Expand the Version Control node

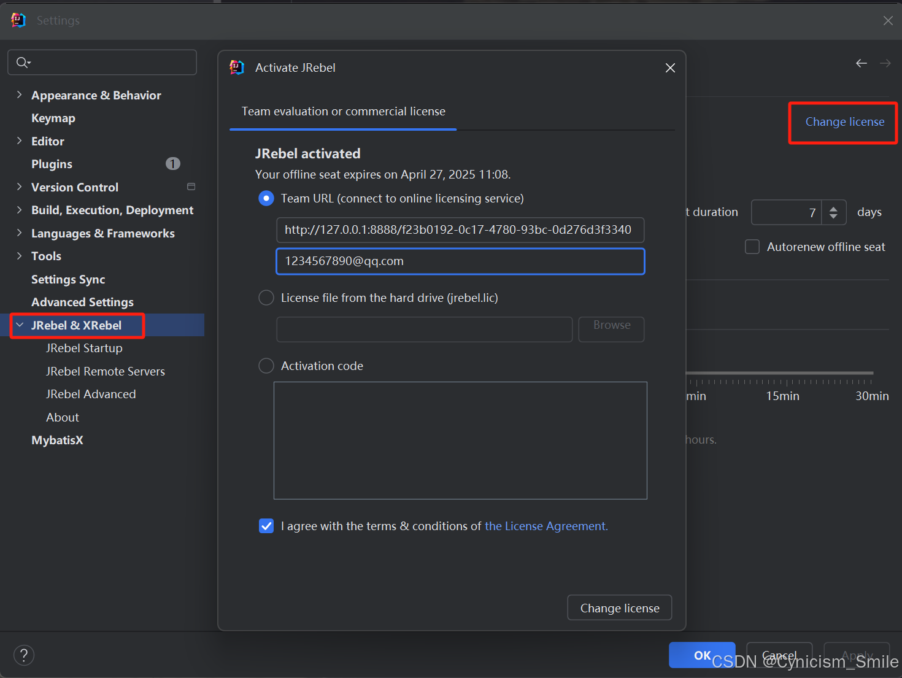pyautogui.click(x=19, y=187)
